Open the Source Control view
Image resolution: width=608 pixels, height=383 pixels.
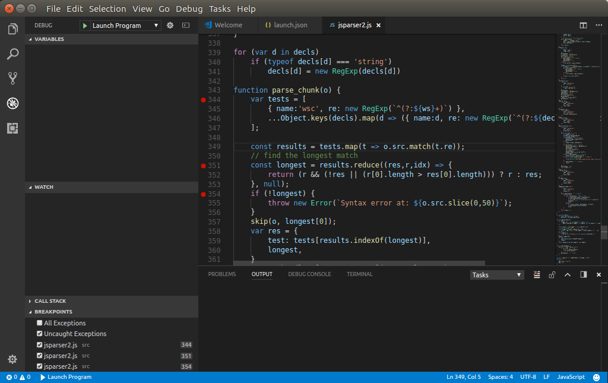(12, 78)
